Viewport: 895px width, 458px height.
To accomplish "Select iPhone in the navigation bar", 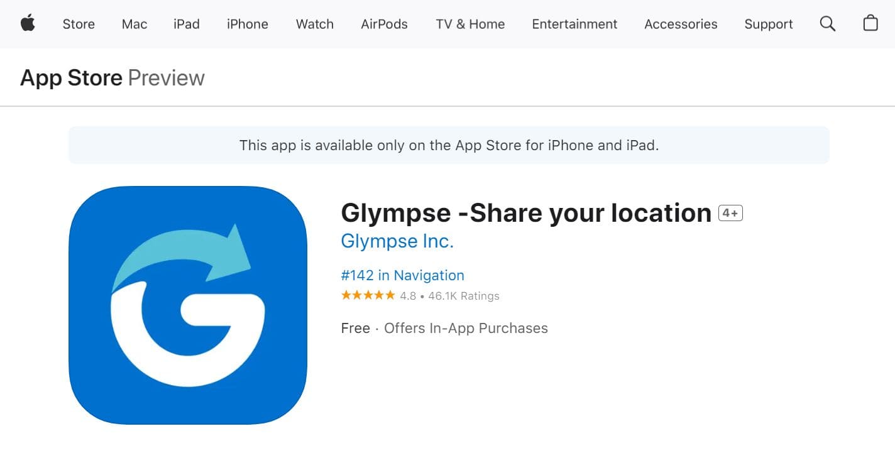I will click(x=248, y=24).
